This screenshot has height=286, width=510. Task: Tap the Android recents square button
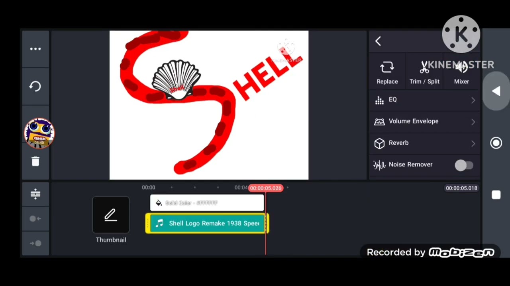(x=496, y=195)
